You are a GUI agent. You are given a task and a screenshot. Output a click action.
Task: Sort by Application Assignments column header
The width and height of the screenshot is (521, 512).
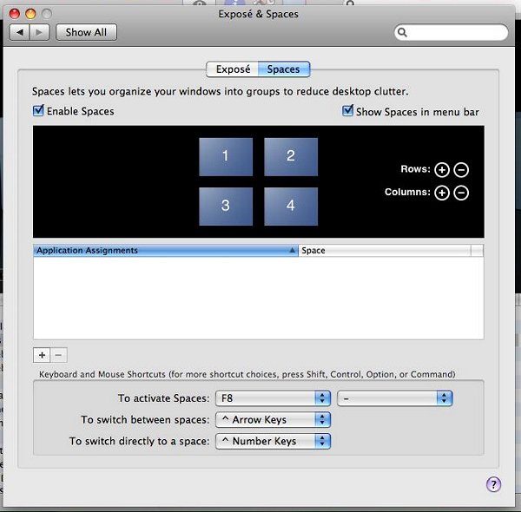coord(165,251)
